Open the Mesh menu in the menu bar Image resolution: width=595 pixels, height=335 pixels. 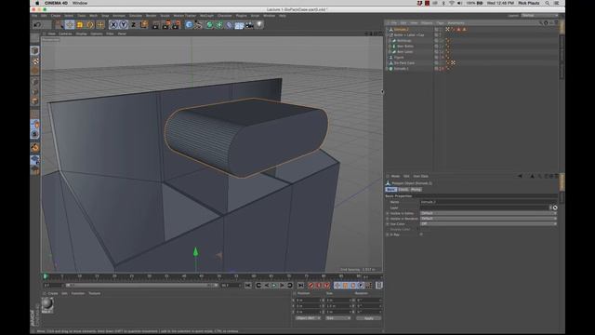[x=93, y=16]
